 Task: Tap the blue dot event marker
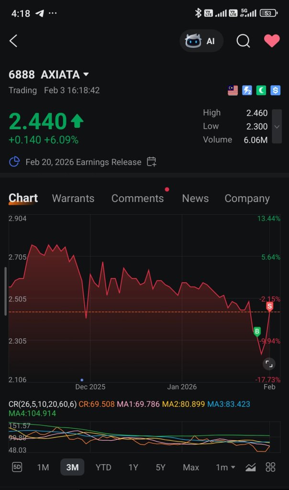click(x=82, y=380)
